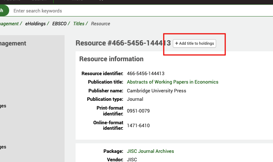This screenshot has height=162, width=273.
Task: Click the publication type value Journal
Action: click(135, 99)
